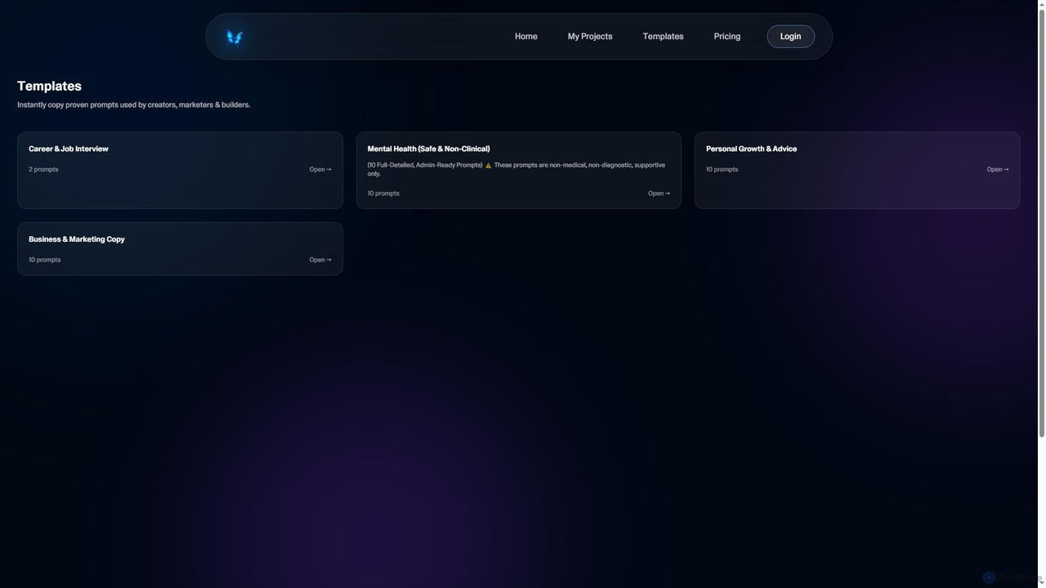Click Business & Marketing Copy card title
The height and width of the screenshot is (588, 1046).
[x=77, y=239]
